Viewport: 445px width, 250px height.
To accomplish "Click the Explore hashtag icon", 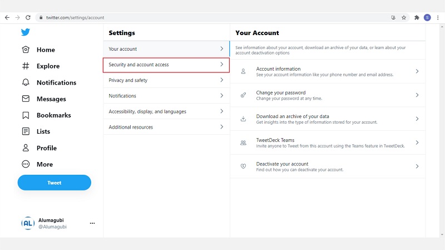I will point(26,66).
